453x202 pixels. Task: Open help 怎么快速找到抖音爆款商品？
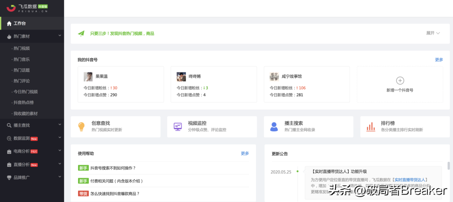[115, 194]
